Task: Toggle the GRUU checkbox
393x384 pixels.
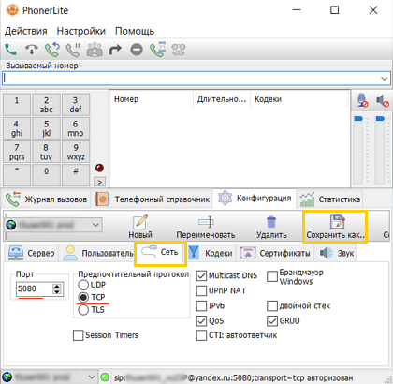Action: coord(272,321)
